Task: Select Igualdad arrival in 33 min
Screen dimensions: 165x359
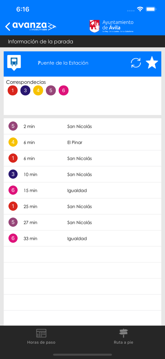Action: [x=82, y=239]
